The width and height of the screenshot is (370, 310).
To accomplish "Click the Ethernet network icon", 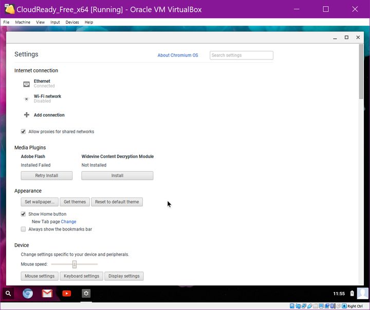I will (x=26, y=84).
